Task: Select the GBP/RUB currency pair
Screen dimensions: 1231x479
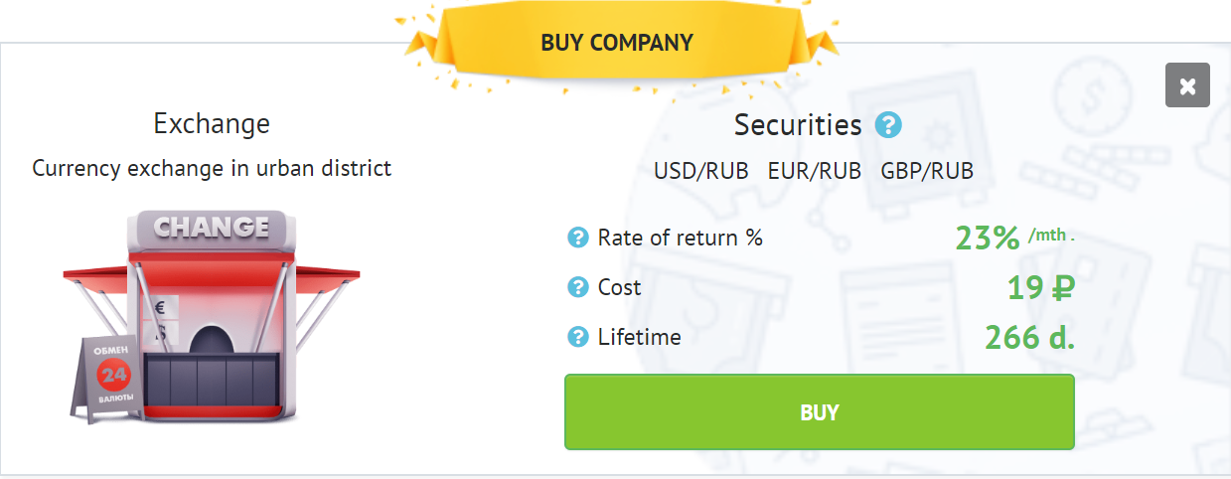Action: click(927, 171)
